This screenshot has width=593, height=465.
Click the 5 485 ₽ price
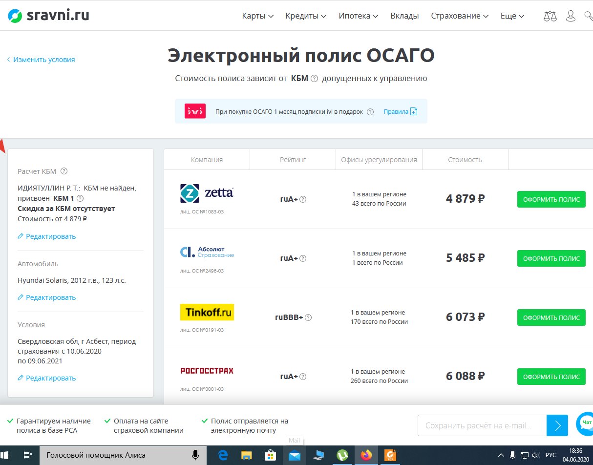pyautogui.click(x=465, y=258)
